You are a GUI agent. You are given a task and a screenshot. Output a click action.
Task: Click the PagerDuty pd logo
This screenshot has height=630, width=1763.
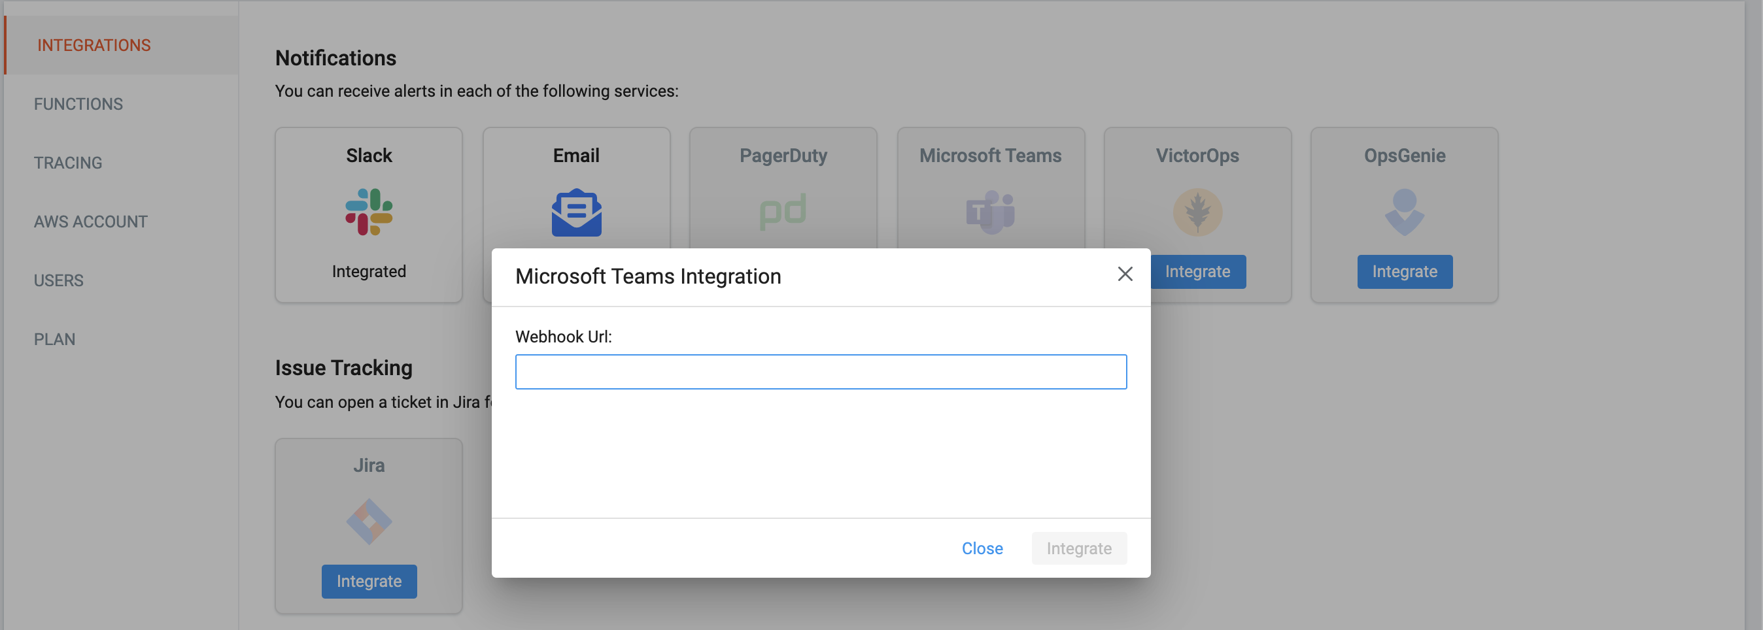click(x=783, y=212)
